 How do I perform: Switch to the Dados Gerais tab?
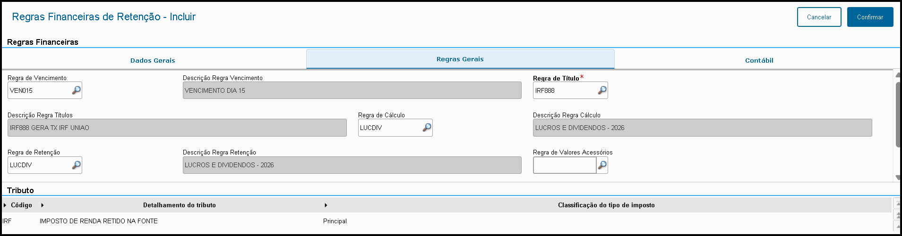[x=153, y=60]
